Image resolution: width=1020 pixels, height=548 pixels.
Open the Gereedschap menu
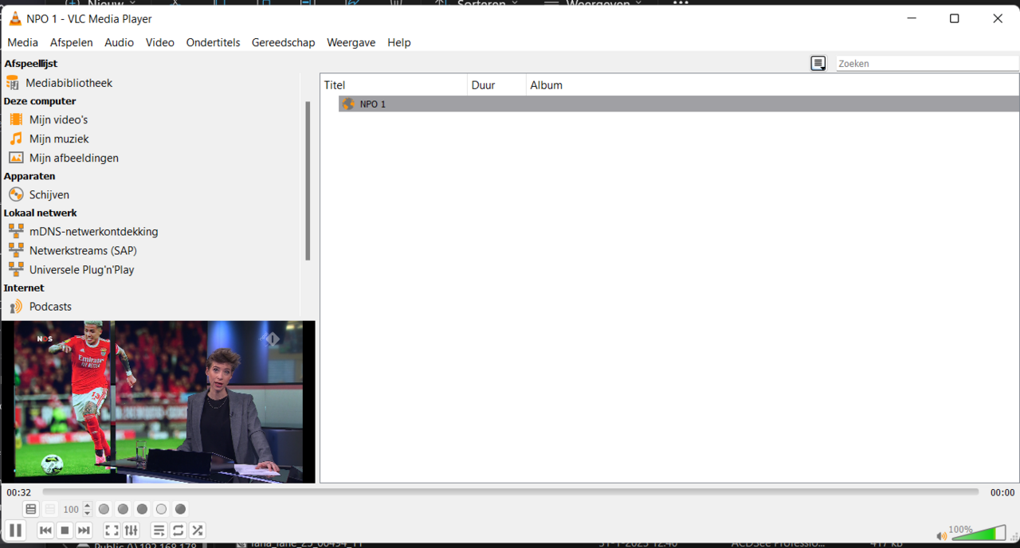(283, 43)
